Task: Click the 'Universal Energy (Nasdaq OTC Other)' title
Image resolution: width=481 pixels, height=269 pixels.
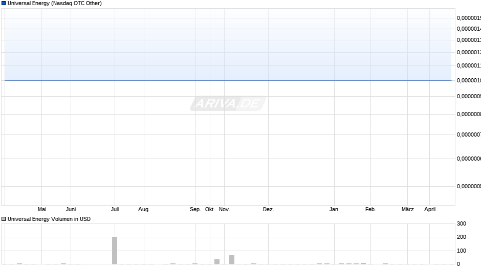Action: (55, 4)
